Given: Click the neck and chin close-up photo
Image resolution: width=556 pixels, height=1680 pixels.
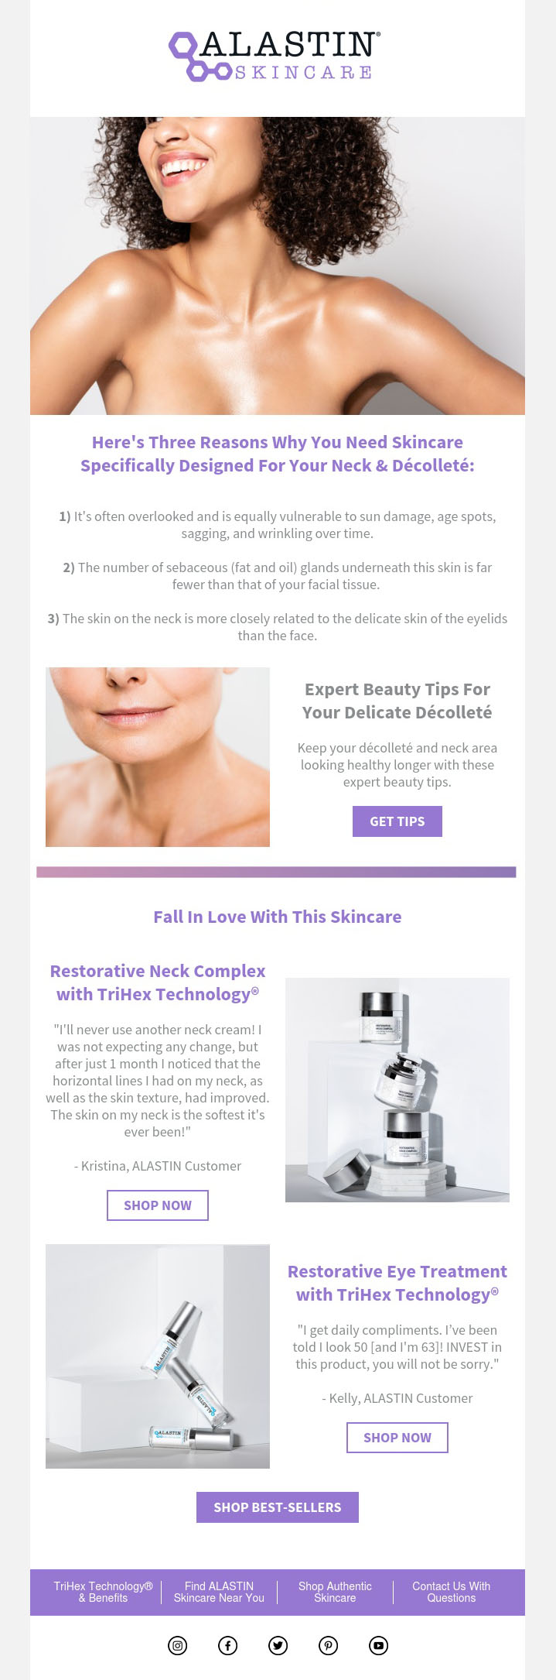Looking at the screenshot, I should click(158, 757).
